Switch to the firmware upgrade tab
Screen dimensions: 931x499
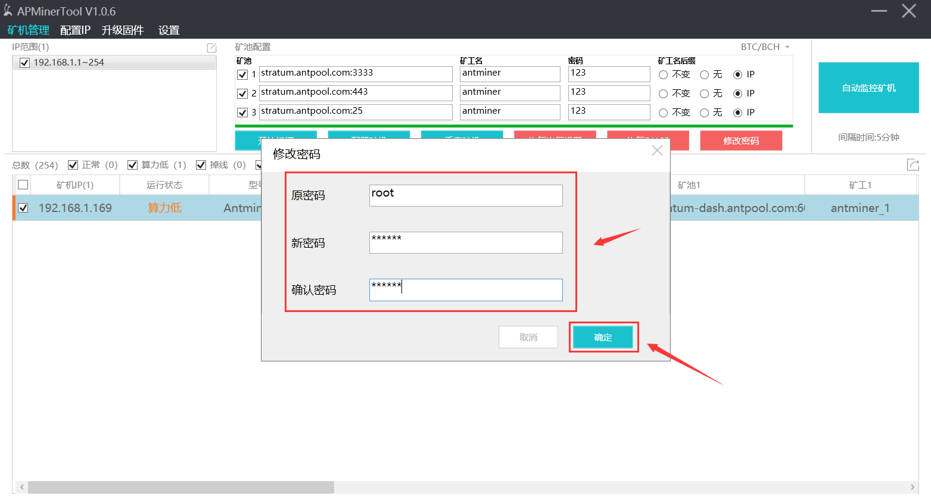[123, 30]
